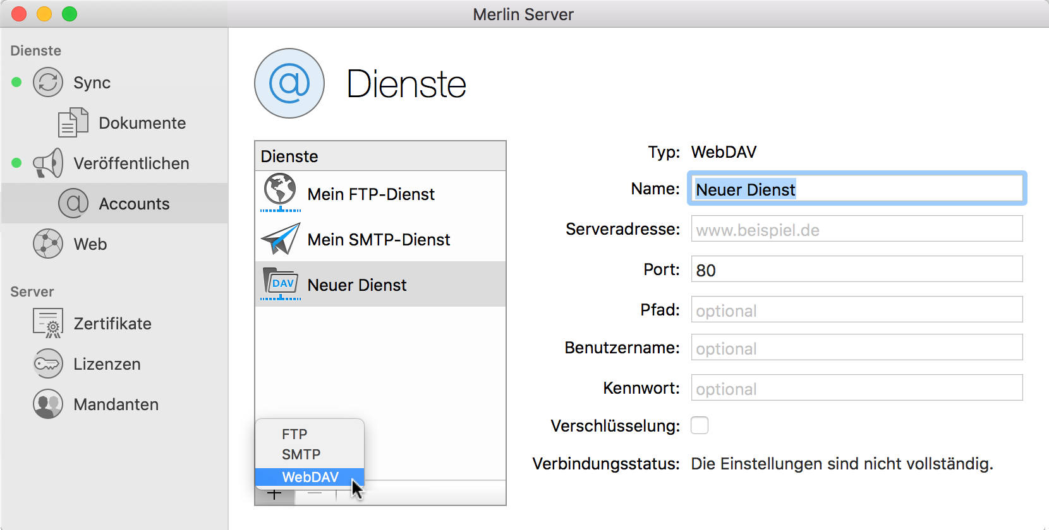This screenshot has height=530, width=1049.
Task: Click the minus remove service button
Action: click(315, 494)
